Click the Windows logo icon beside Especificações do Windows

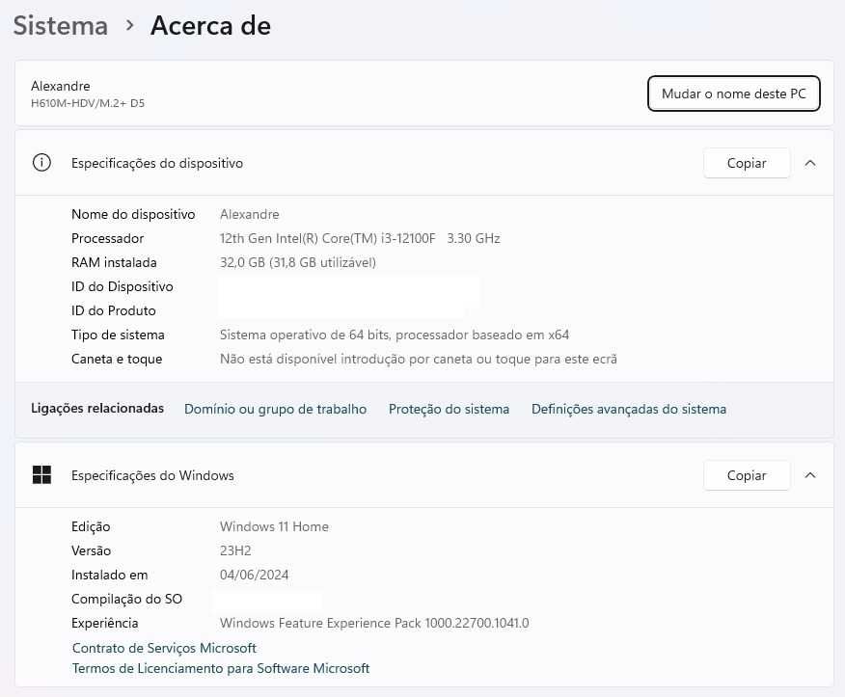41,475
